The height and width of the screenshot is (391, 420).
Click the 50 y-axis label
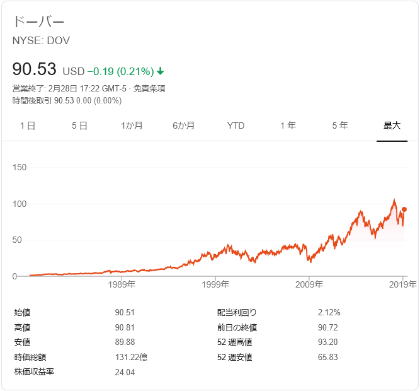click(17, 240)
